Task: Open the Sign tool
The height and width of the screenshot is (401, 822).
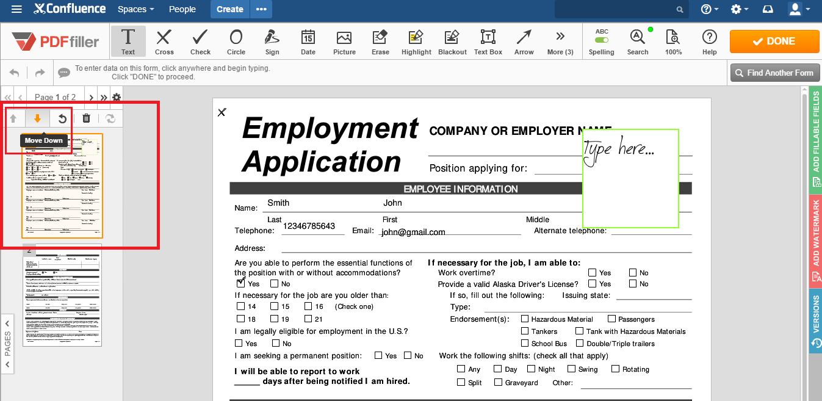Action: pos(272,41)
